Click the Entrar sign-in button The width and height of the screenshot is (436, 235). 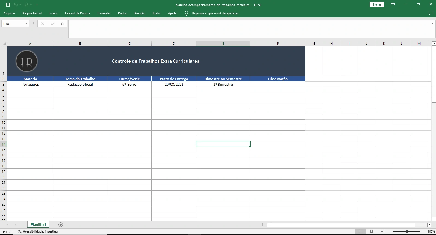pos(377,5)
